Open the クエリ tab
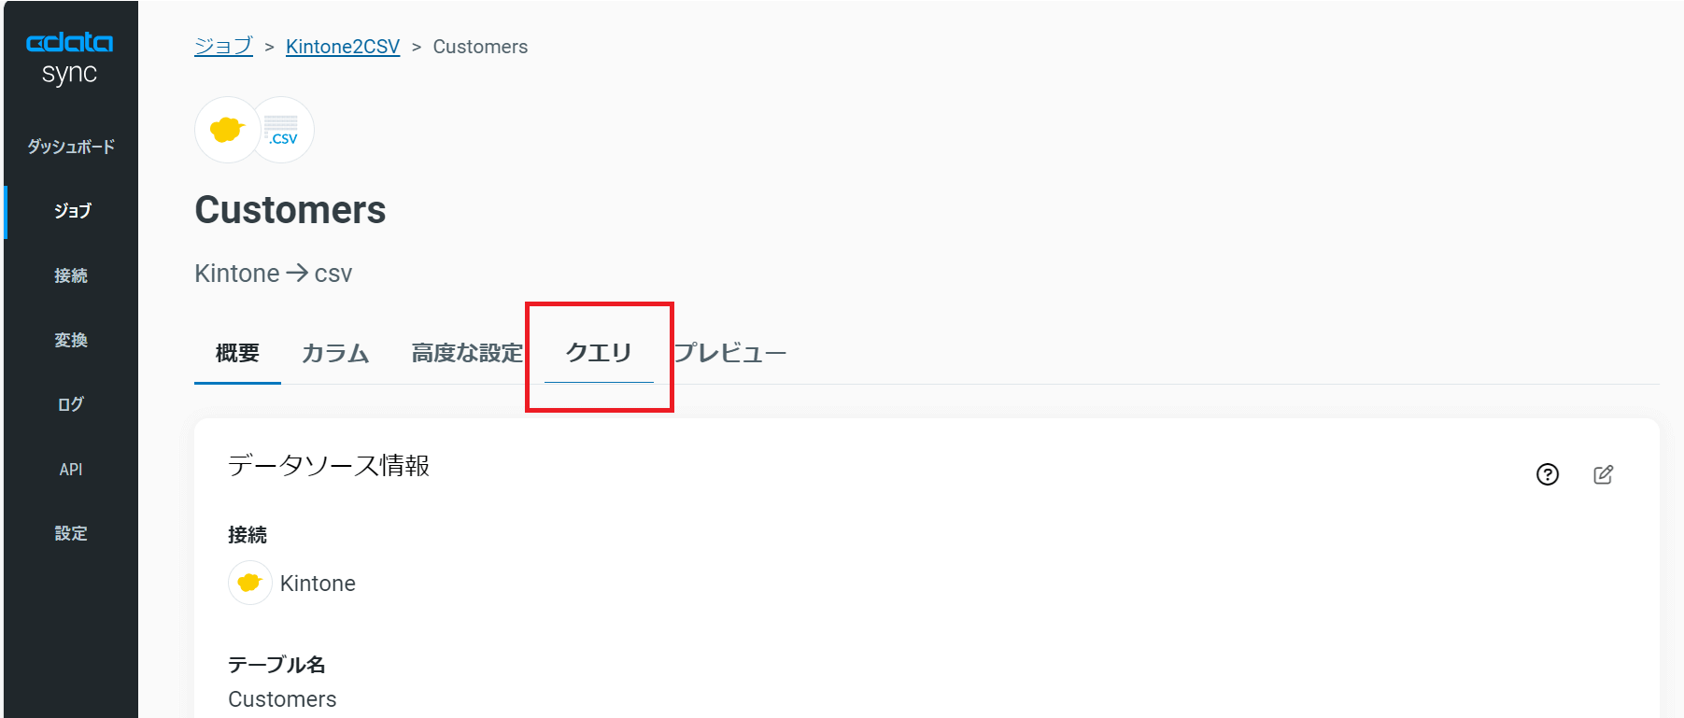 pyautogui.click(x=599, y=353)
